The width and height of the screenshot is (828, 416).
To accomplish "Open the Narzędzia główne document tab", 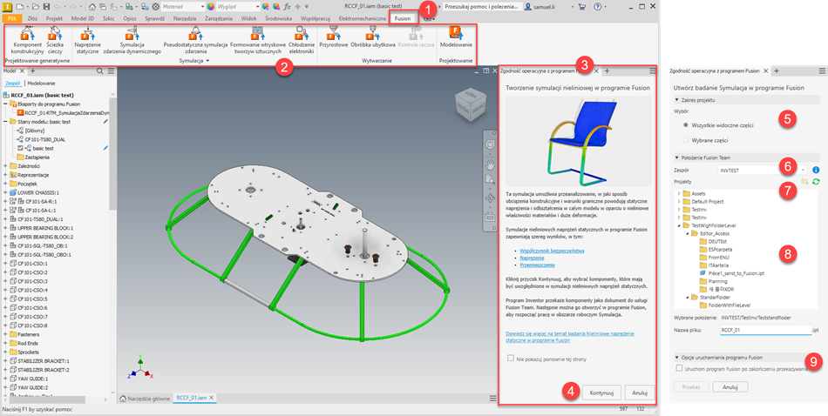I will tap(144, 397).
